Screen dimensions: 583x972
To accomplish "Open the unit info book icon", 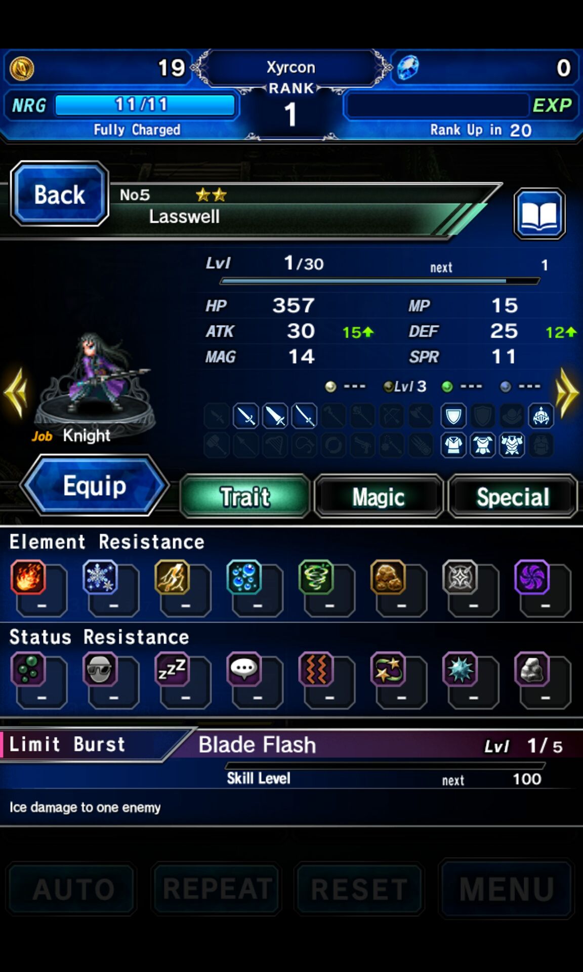I will click(x=539, y=214).
